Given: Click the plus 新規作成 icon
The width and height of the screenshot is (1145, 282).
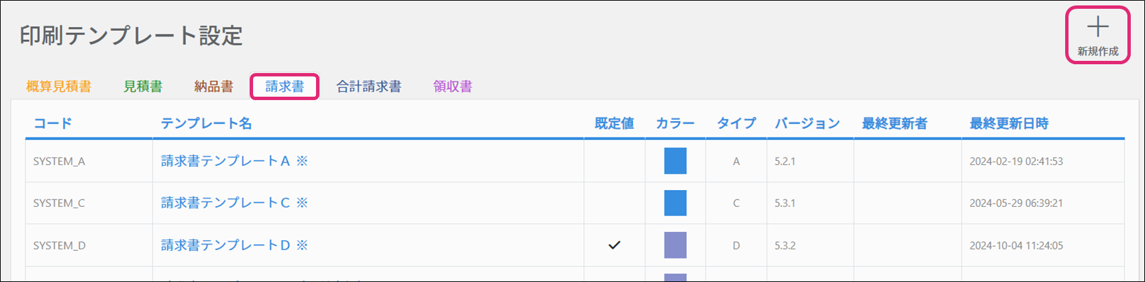Looking at the screenshot, I should click(x=1097, y=28).
